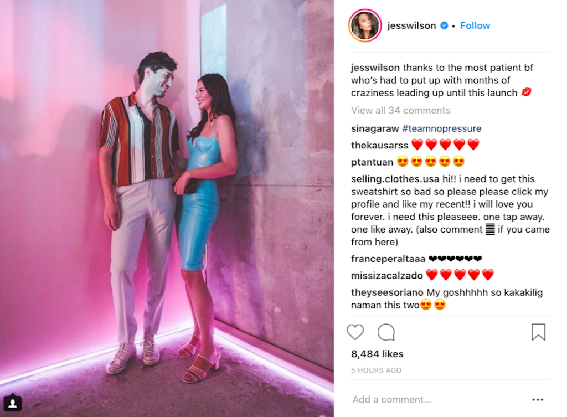Open franceperaltaaa commenter profile

pyautogui.click(x=388, y=259)
